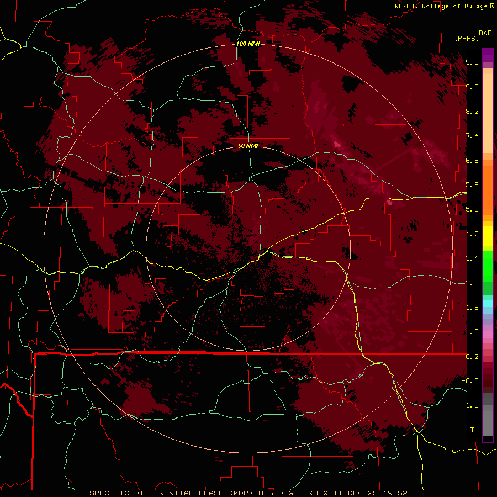Image resolution: width=497 pixels, height=497 pixels.
Task: Click the [PHAS] units label
Action: 467,38
